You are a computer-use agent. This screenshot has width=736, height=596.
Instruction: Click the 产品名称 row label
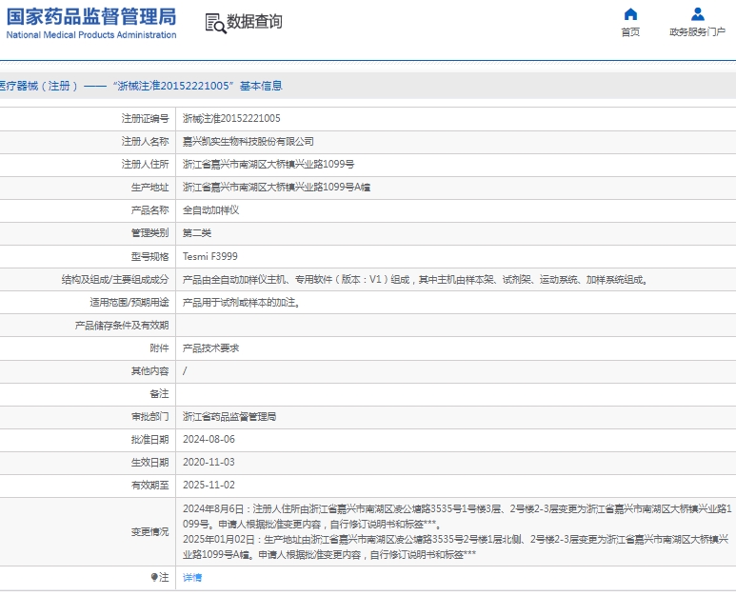coord(149,210)
